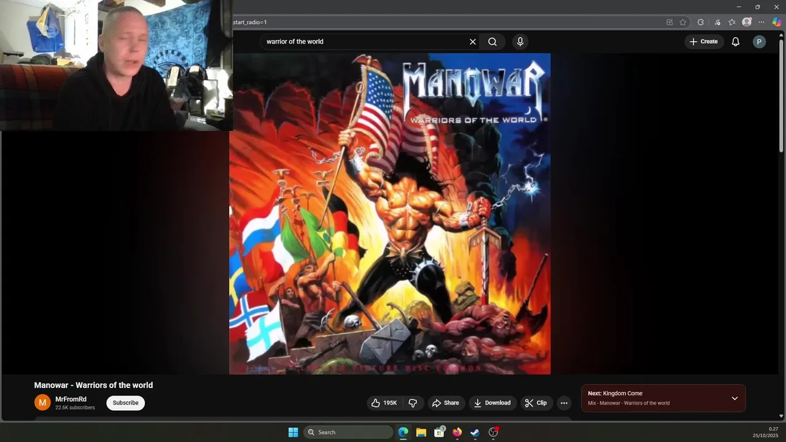Clear the YouTube search box text
786x442 pixels.
473,42
